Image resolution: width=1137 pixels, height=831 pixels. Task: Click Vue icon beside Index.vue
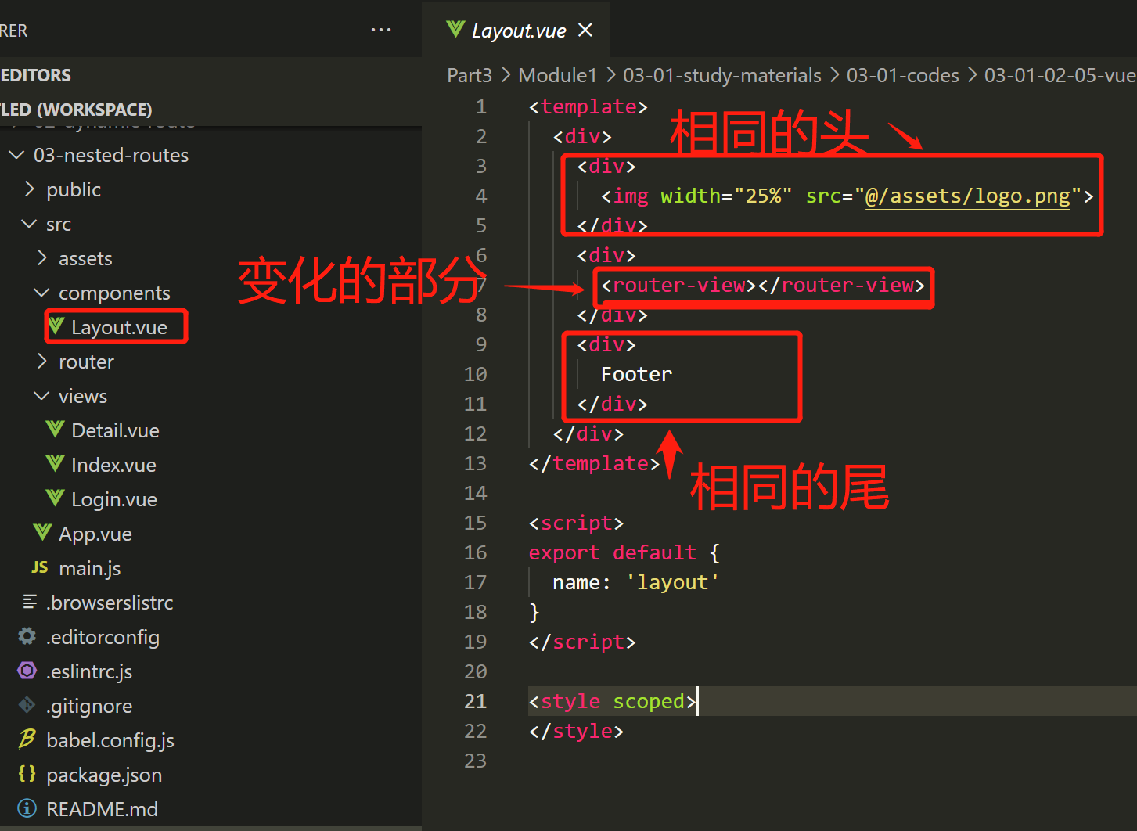point(55,464)
